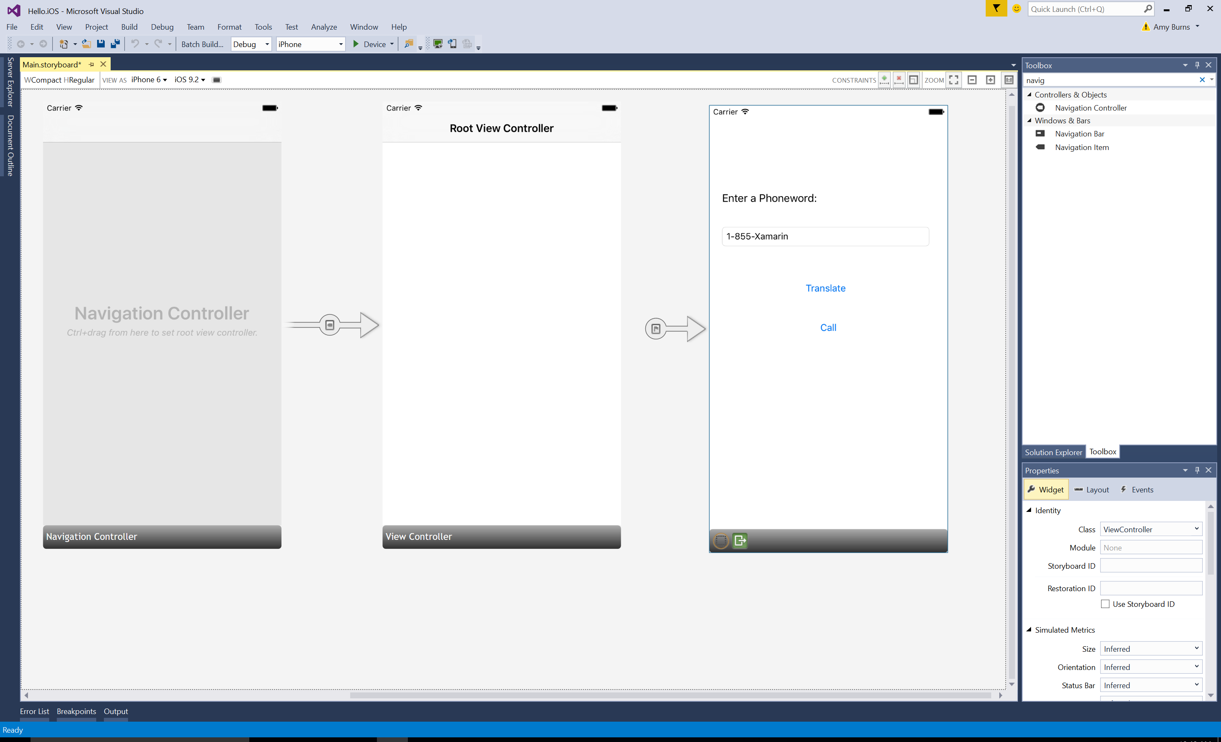Click the Navigation Bar icon in Toolbox
1221x742 pixels.
click(1040, 133)
